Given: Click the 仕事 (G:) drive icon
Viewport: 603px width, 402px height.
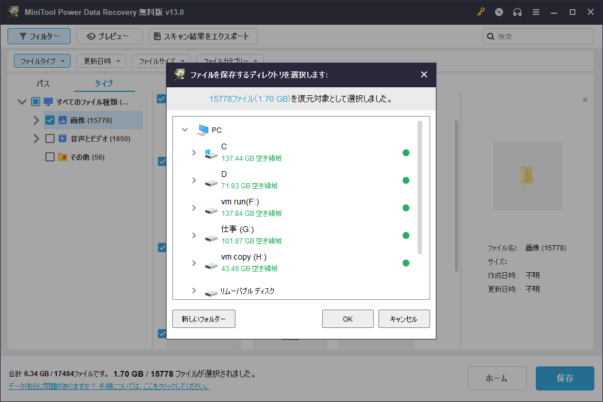Looking at the screenshot, I should [211, 238].
